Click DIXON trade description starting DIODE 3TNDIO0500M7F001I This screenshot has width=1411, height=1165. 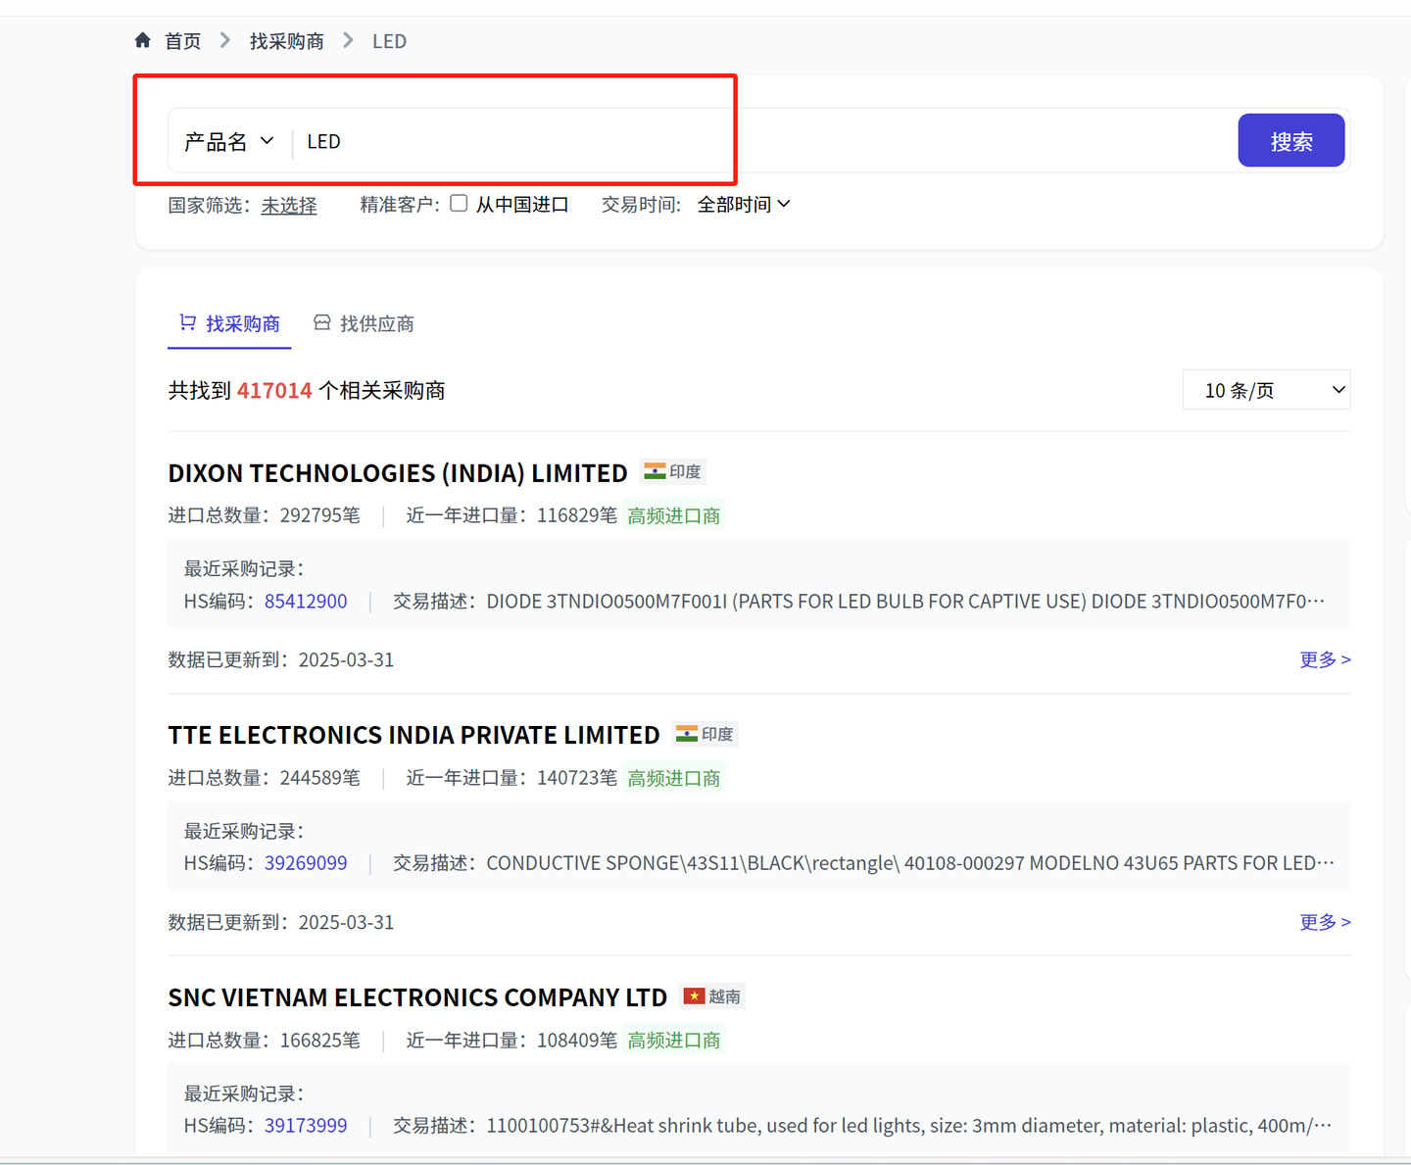click(x=905, y=601)
